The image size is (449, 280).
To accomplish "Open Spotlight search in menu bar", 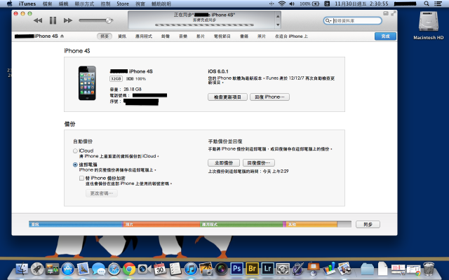I will [427, 3].
